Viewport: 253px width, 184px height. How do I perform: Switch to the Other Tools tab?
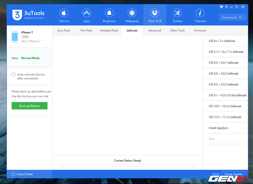tap(177, 30)
